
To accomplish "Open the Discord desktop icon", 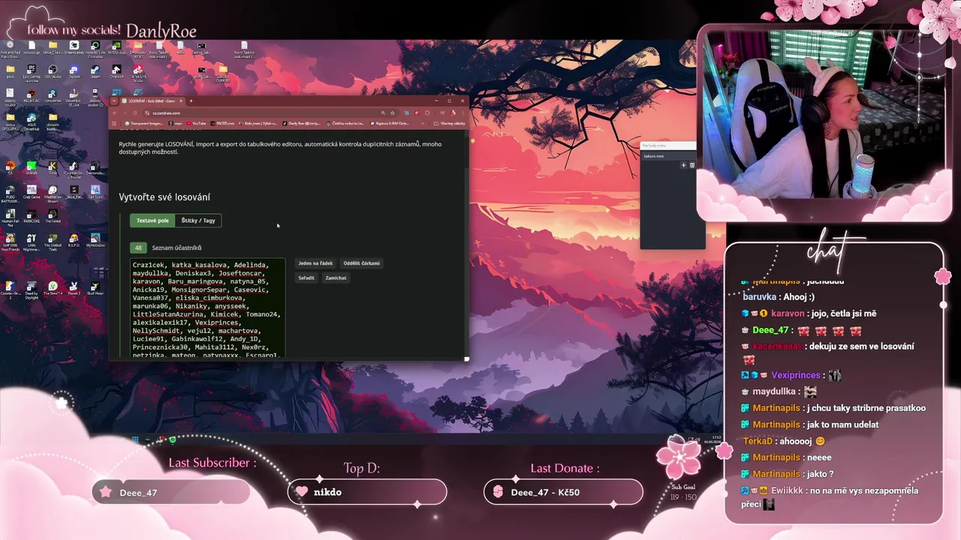I will point(74,72).
